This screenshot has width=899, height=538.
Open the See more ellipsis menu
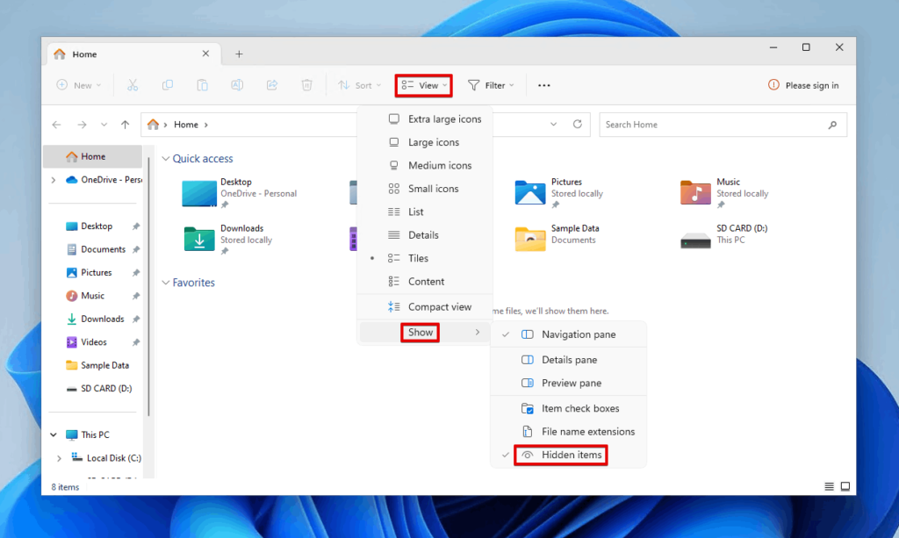click(x=543, y=84)
